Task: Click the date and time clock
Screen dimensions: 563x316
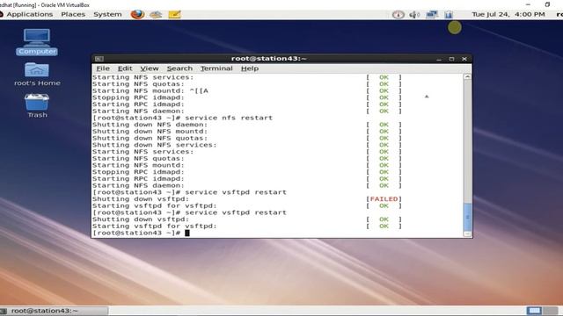Action: (508, 14)
